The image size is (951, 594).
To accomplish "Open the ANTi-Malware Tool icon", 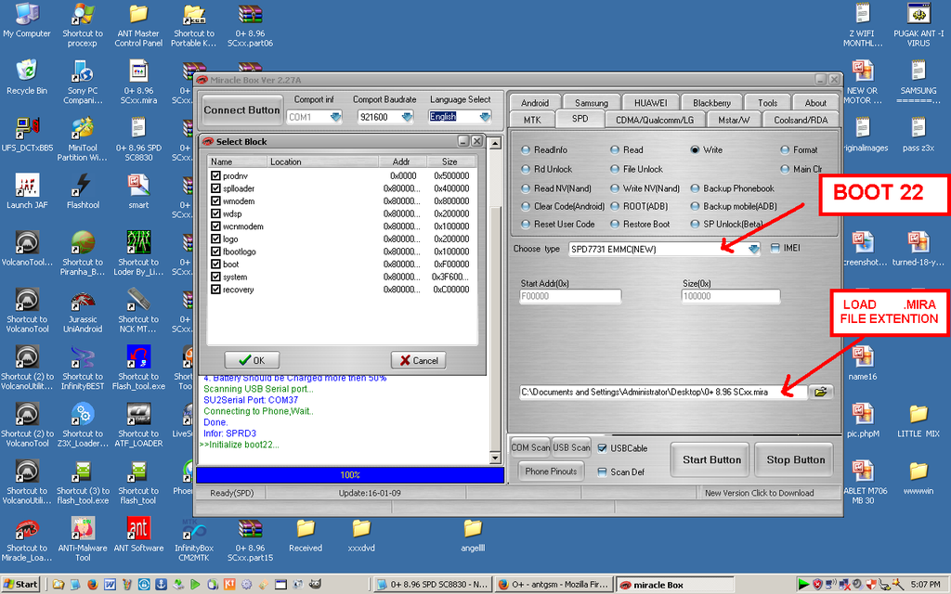I will click(83, 539).
